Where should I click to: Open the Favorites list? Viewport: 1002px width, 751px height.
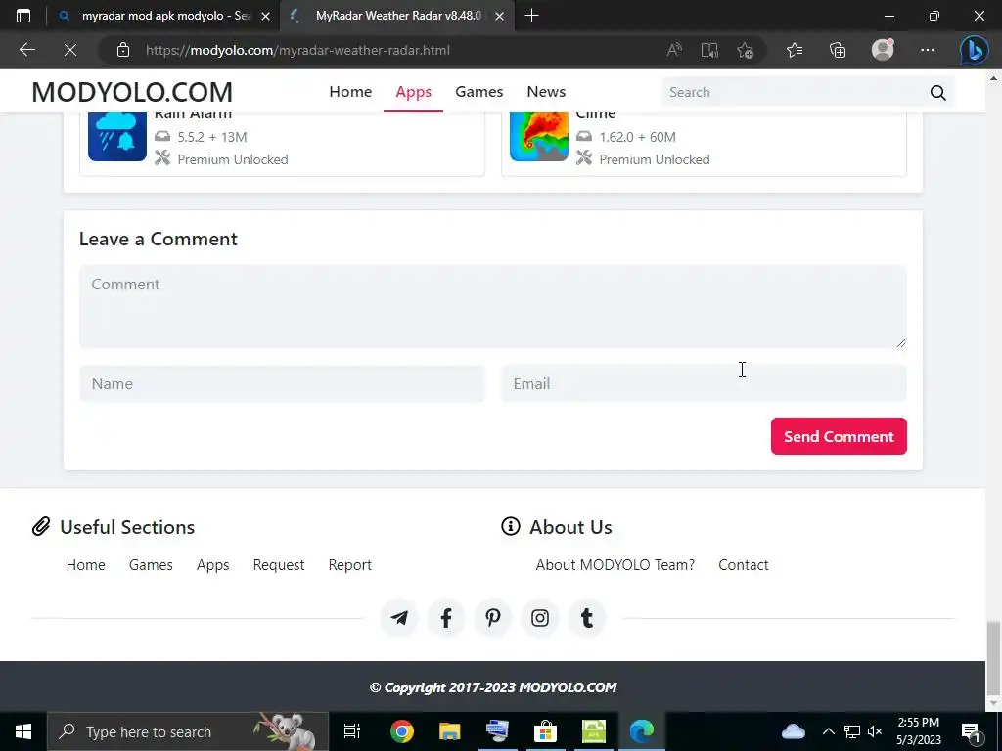click(x=795, y=50)
